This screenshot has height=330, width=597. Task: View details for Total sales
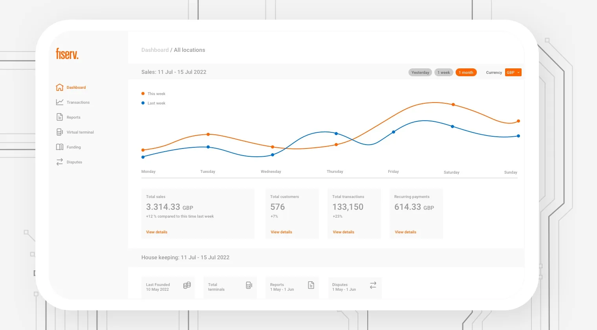pos(156,232)
